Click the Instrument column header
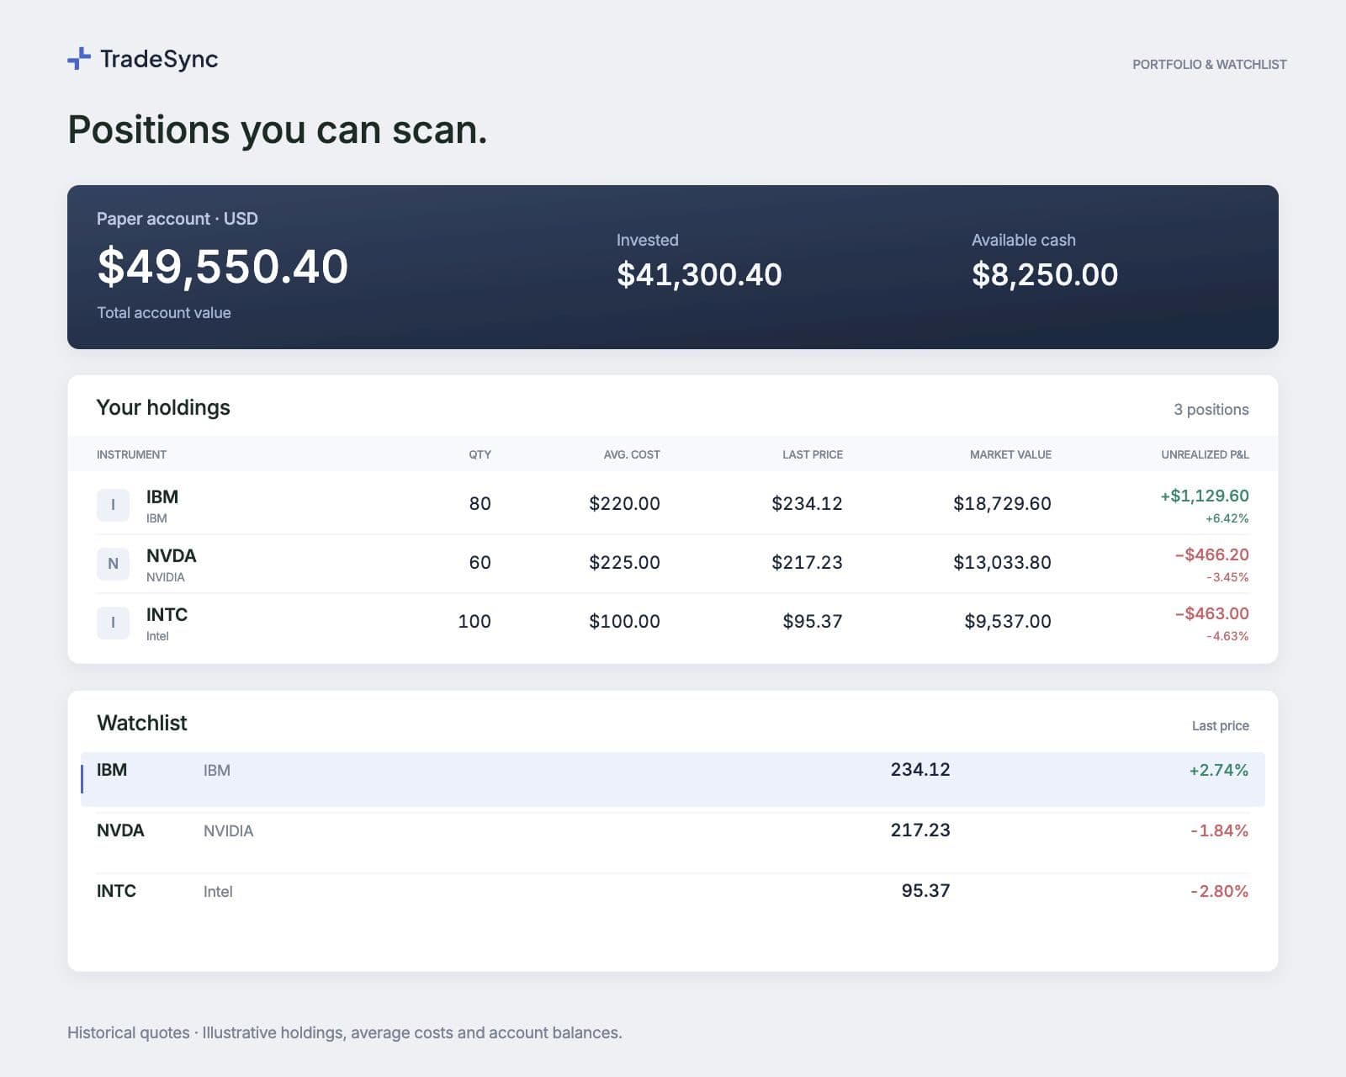Image resolution: width=1346 pixels, height=1077 pixels. coord(131,454)
